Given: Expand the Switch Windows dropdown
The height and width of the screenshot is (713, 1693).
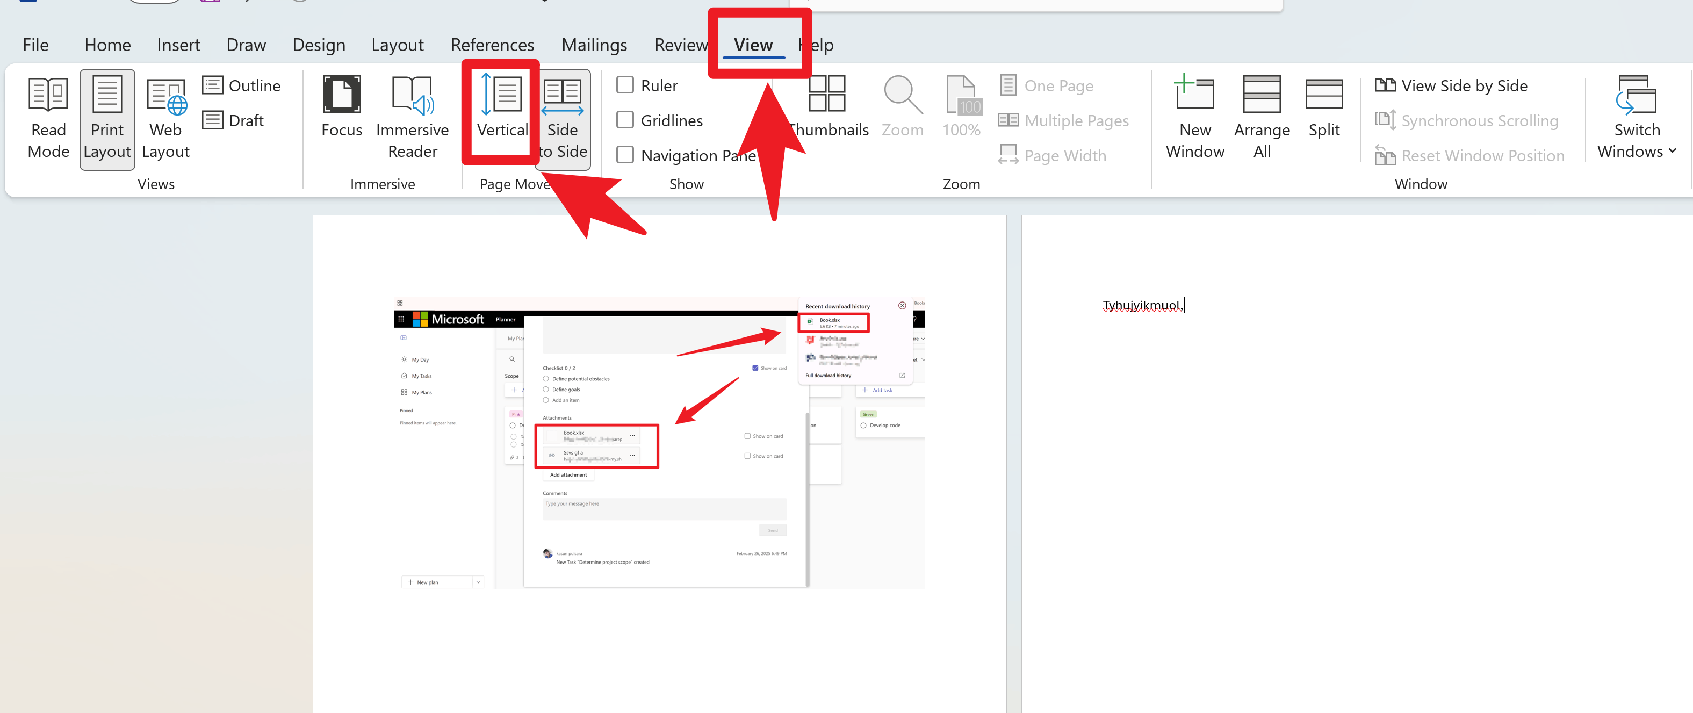Looking at the screenshot, I should click(1637, 117).
